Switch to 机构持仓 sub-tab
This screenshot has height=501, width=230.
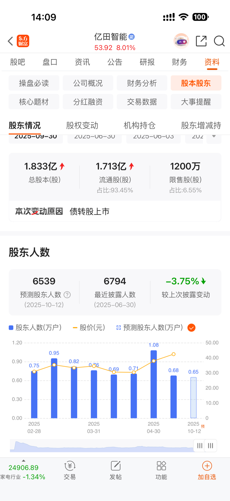coord(140,125)
